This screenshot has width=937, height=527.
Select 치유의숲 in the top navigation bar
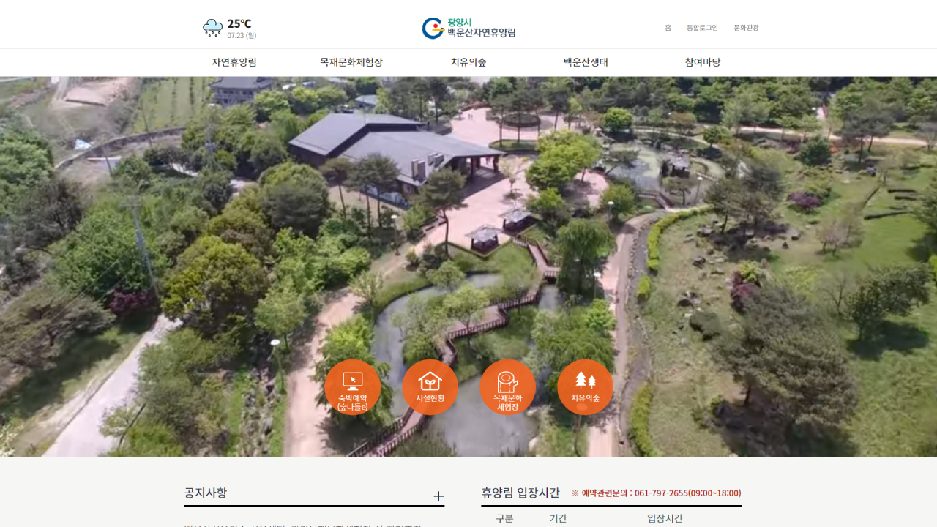(x=468, y=62)
